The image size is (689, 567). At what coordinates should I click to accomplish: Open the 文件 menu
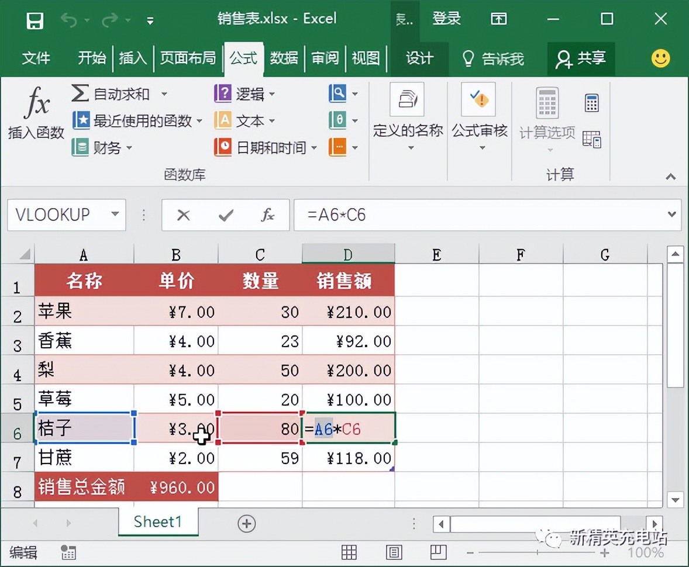pyautogui.click(x=36, y=58)
